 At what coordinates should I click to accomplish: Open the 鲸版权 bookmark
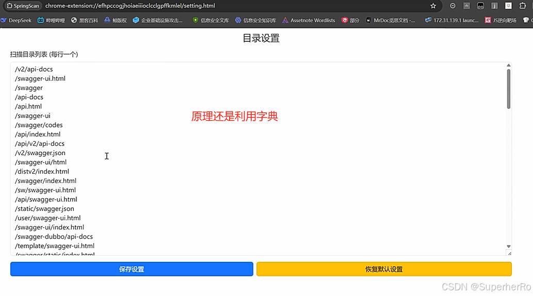(x=116, y=21)
